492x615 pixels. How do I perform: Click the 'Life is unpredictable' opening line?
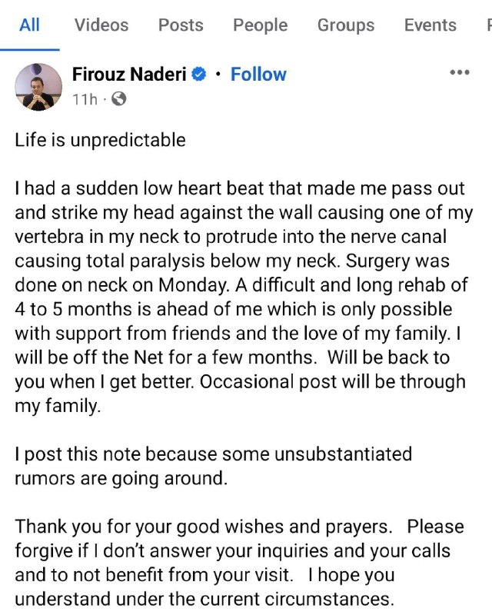(100, 140)
